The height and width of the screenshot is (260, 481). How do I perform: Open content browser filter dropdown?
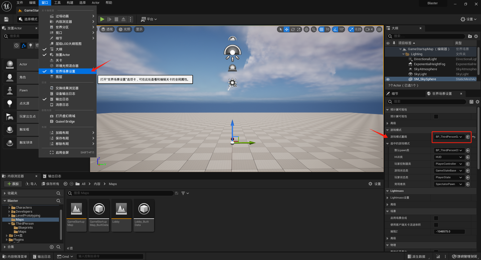tap(185, 193)
